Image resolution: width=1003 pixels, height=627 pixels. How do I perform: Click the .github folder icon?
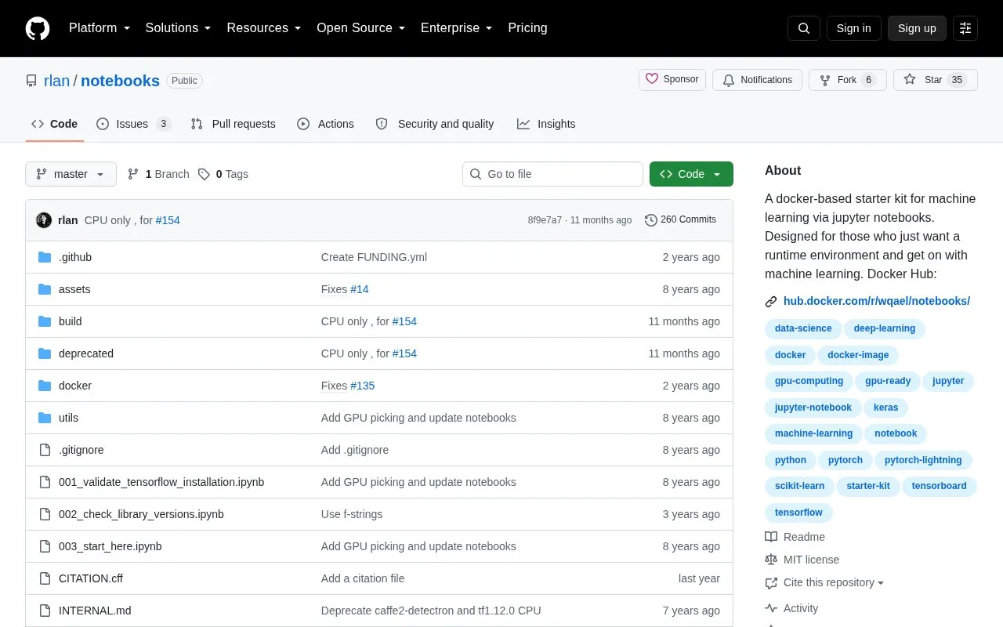click(45, 257)
